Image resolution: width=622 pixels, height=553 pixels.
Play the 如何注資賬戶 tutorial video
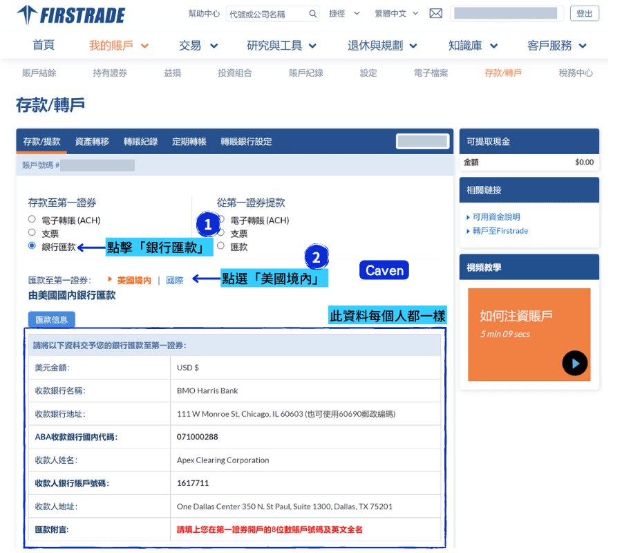575,363
